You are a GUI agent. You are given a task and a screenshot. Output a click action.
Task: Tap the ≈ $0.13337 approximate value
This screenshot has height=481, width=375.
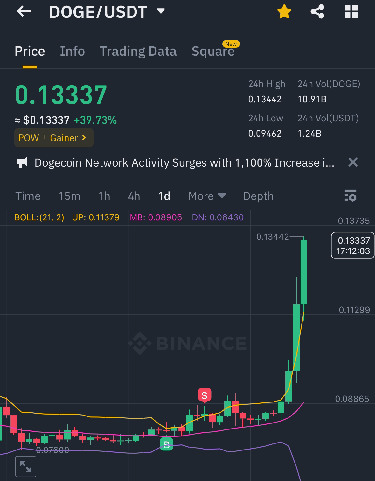click(42, 120)
